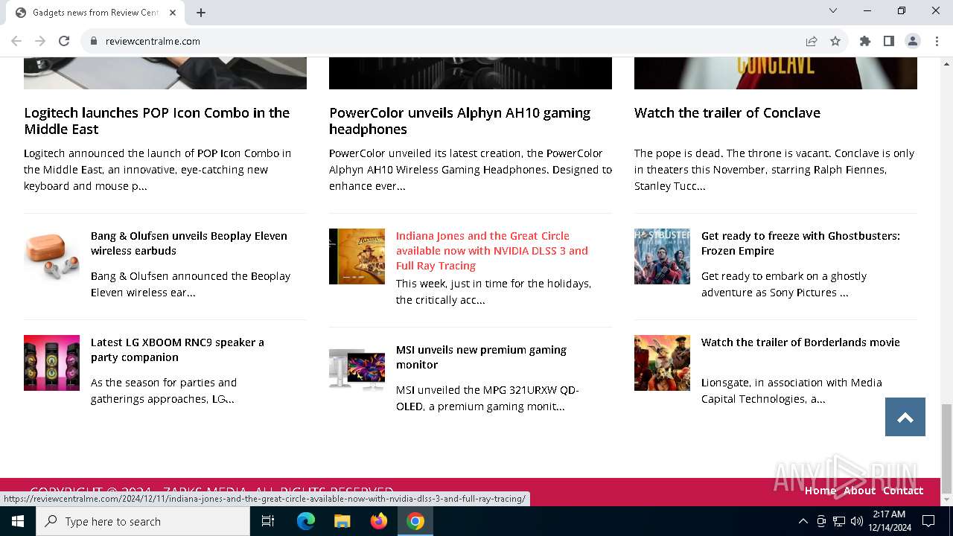The image size is (953, 536).
Task: Select the Gadgets news from Review Central tab
Action: [x=95, y=13]
